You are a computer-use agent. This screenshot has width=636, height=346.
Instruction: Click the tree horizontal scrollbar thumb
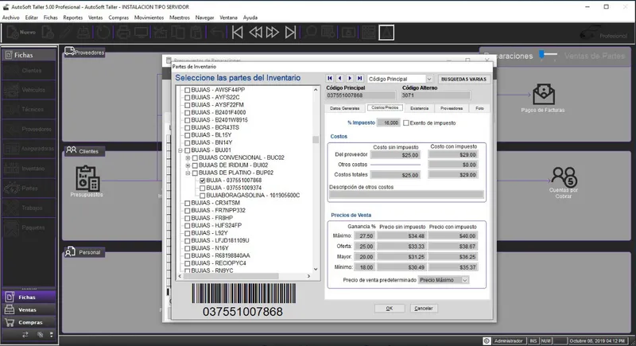click(231, 276)
